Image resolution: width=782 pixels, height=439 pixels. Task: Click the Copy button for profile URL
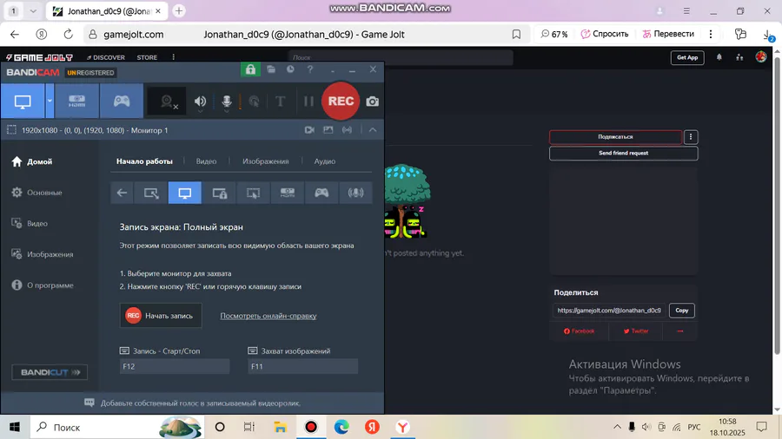[682, 310]
